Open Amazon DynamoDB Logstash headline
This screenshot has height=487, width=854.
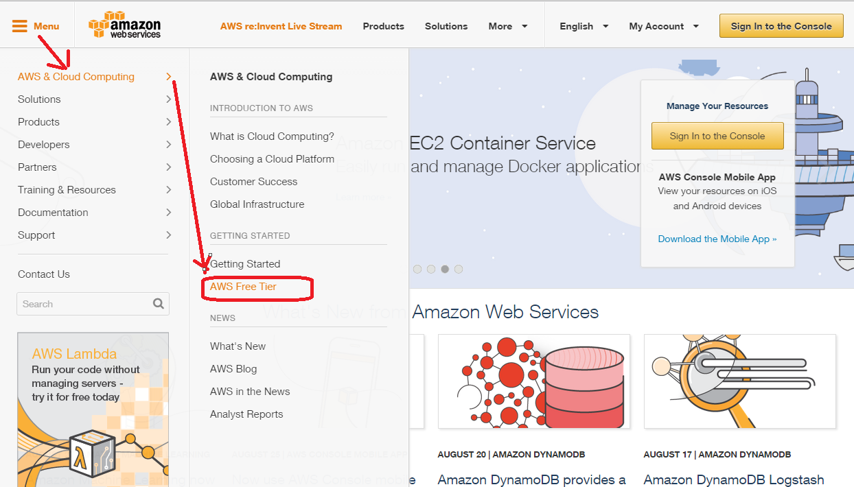(733, 479)
